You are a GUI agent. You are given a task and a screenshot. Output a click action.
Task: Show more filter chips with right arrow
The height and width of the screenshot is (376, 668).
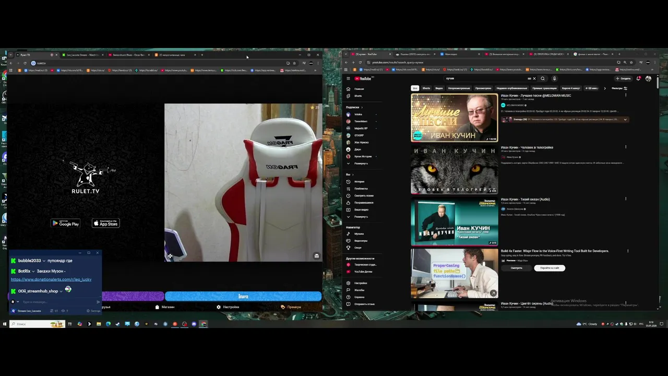point(605,88)
